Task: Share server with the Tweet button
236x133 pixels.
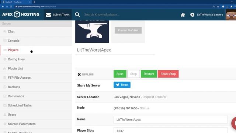Action: [122, 85]
